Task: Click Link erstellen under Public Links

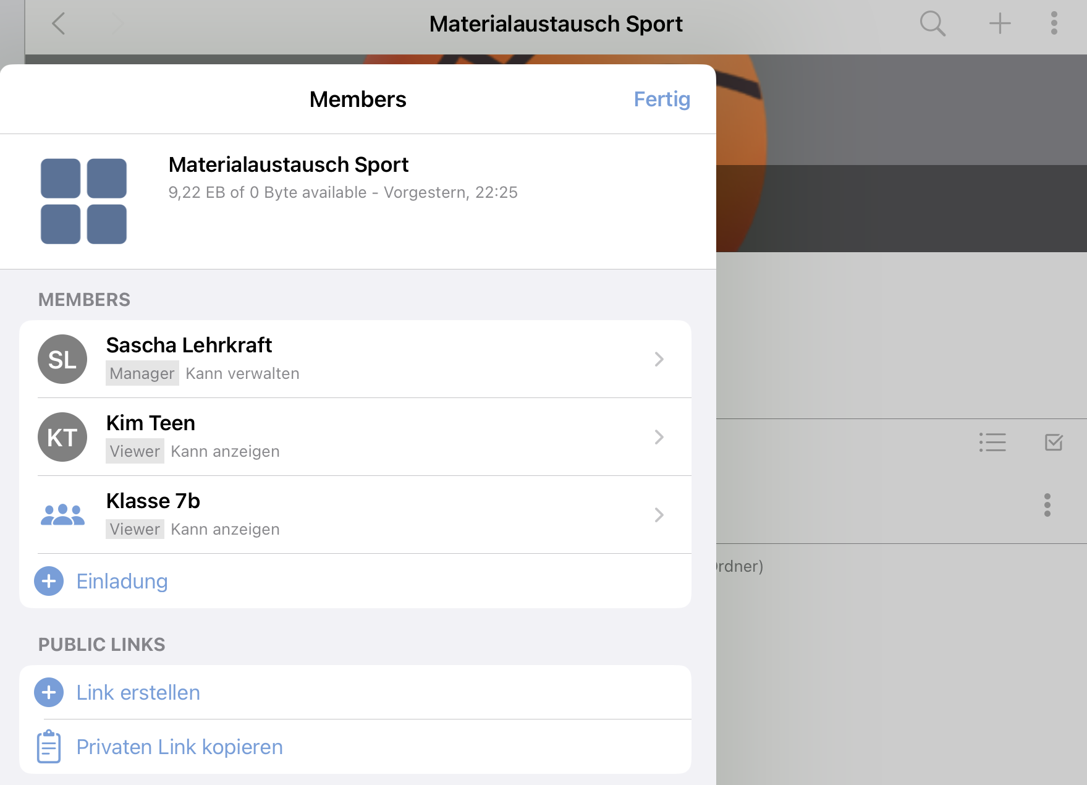Action: pos(138,692)
